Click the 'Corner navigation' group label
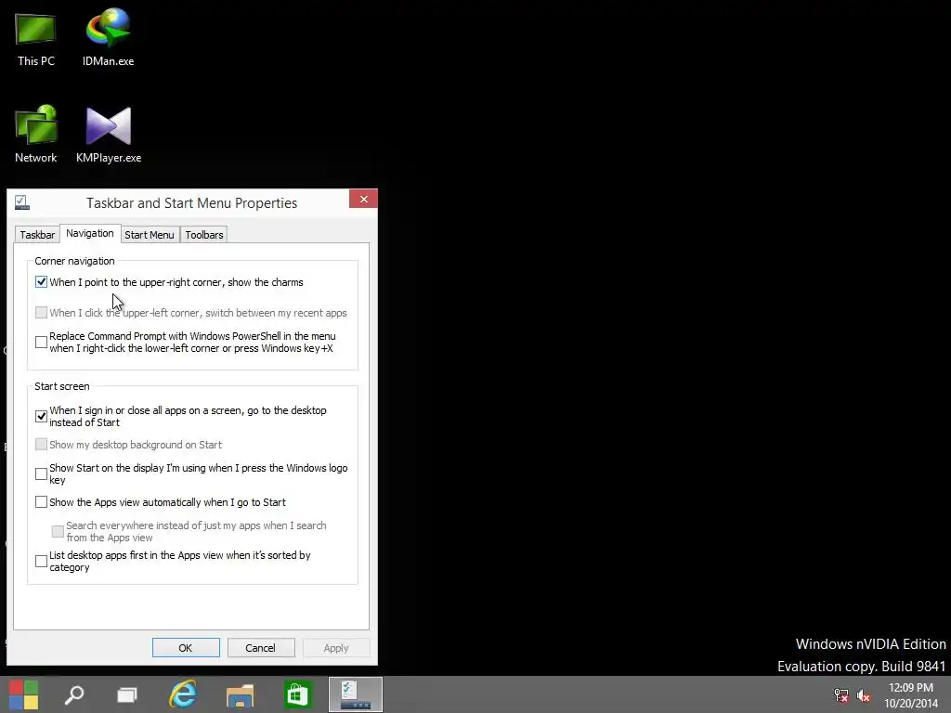Screen dimensions: 951x713 [74, 261]
